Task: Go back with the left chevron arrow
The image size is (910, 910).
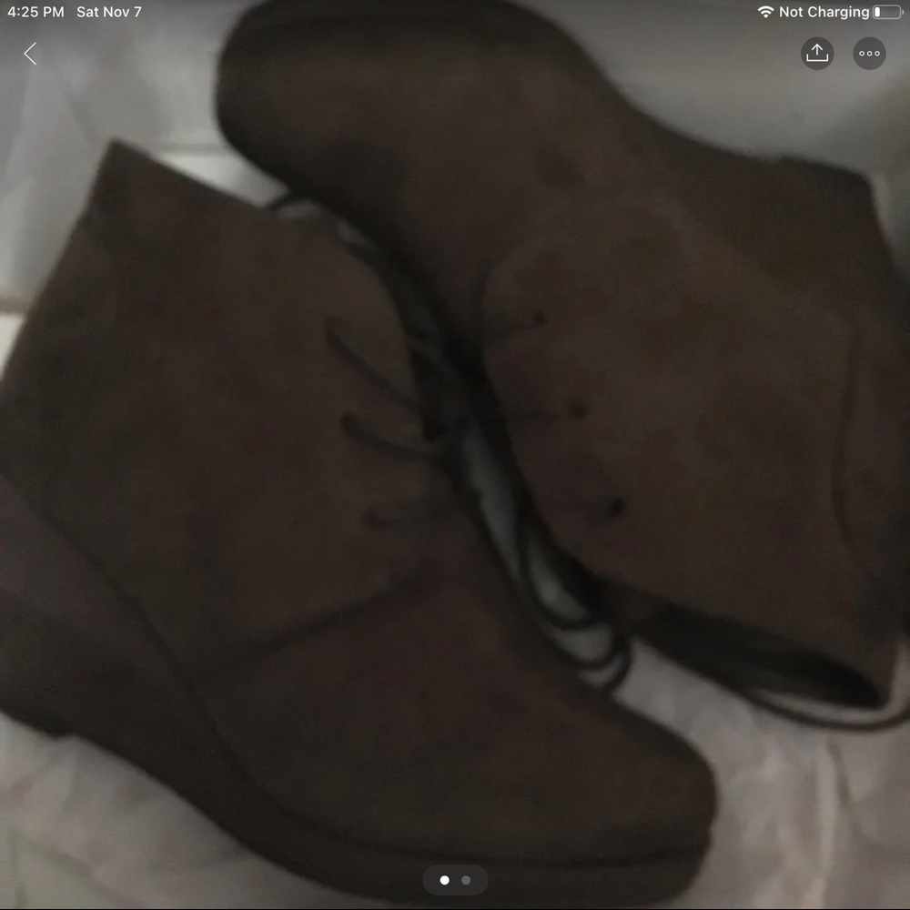Action: tap(30, 54)
